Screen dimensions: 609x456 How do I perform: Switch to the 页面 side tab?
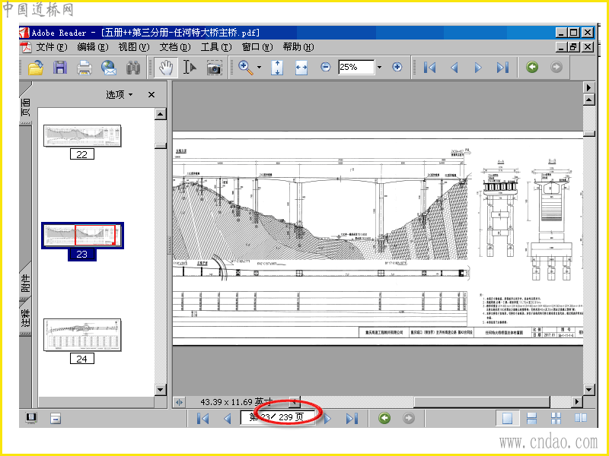point(25,107)
